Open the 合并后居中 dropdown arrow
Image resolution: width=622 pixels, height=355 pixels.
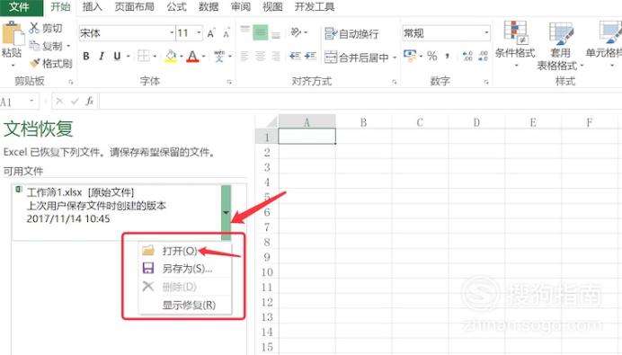point(395,58)
